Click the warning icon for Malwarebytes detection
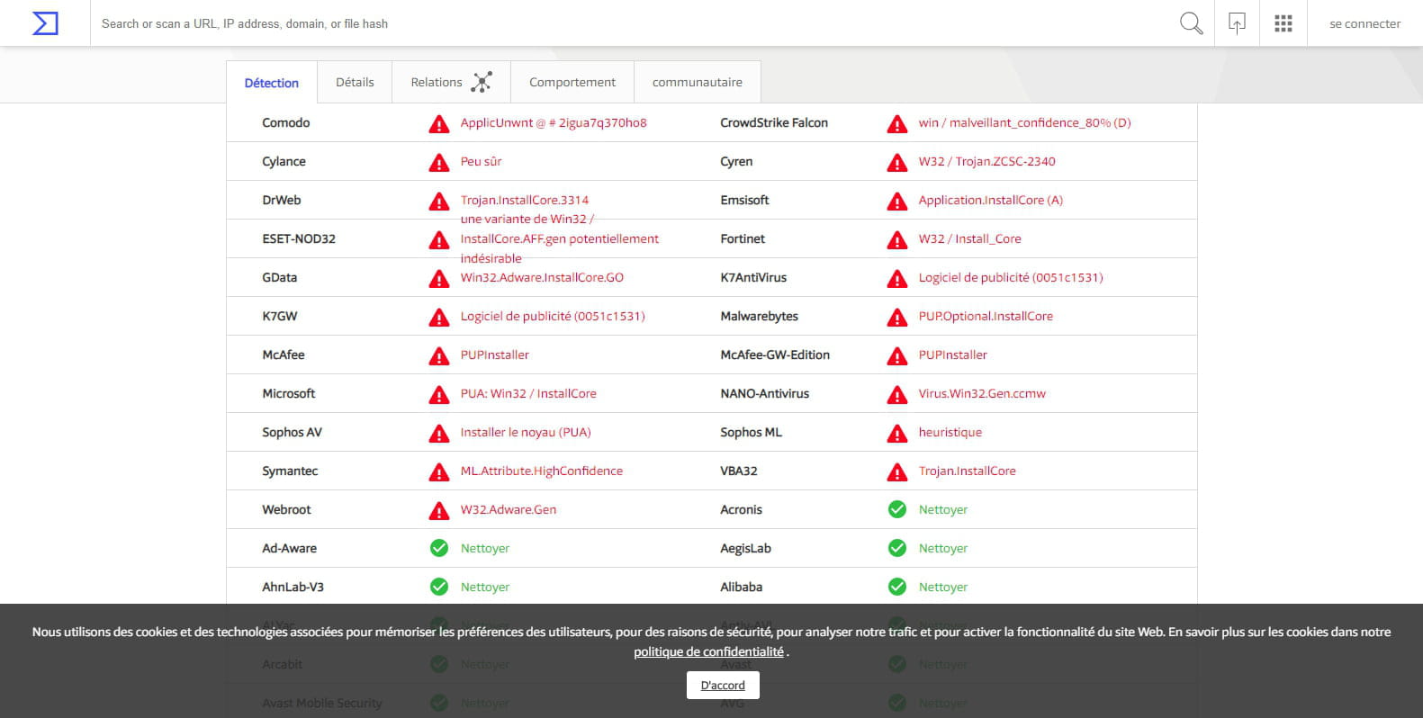 [897, 317]
